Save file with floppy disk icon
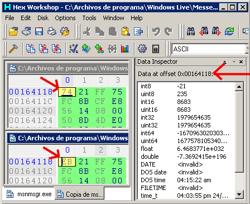Screen dimensions: 250x204 point(39,31)
